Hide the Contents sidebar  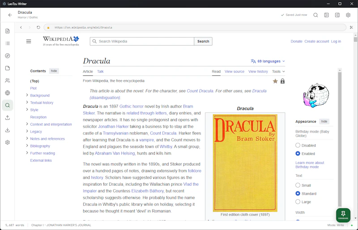[x=54, y=71]
